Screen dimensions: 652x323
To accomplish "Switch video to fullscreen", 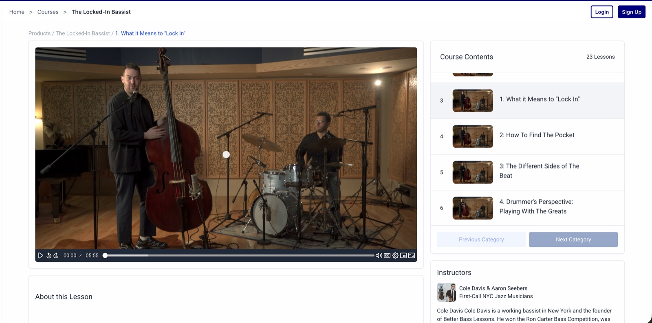I will (x=412, y=255).
